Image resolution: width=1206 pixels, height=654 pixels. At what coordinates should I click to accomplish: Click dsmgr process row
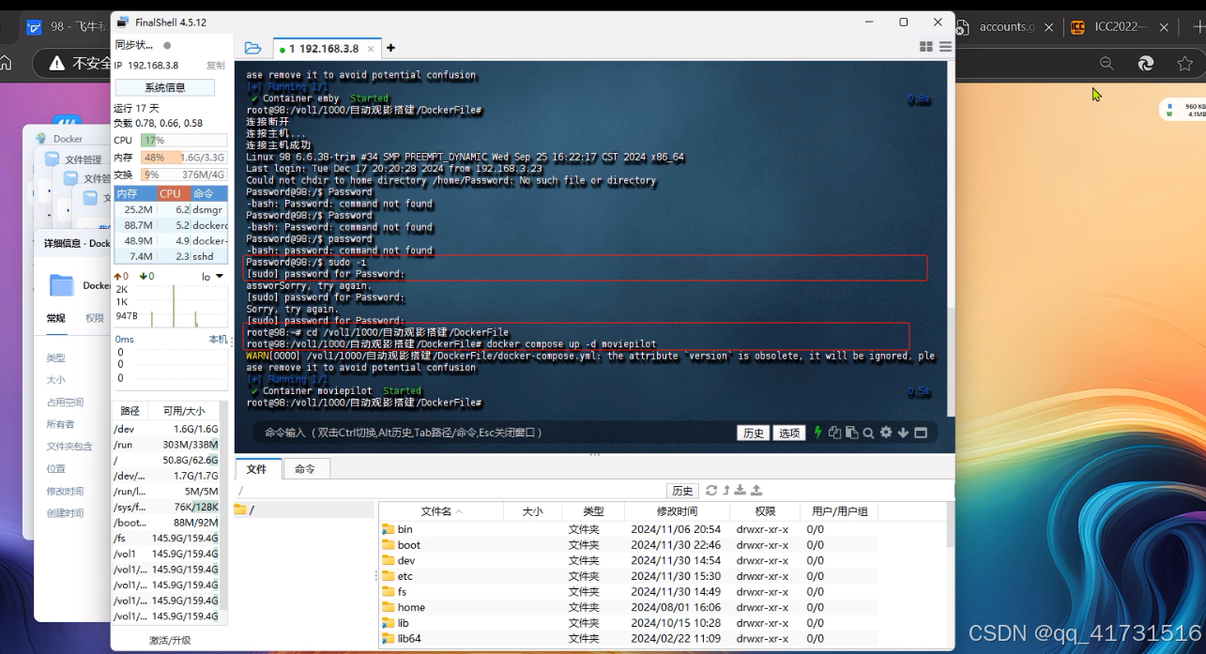click(171, 209)
